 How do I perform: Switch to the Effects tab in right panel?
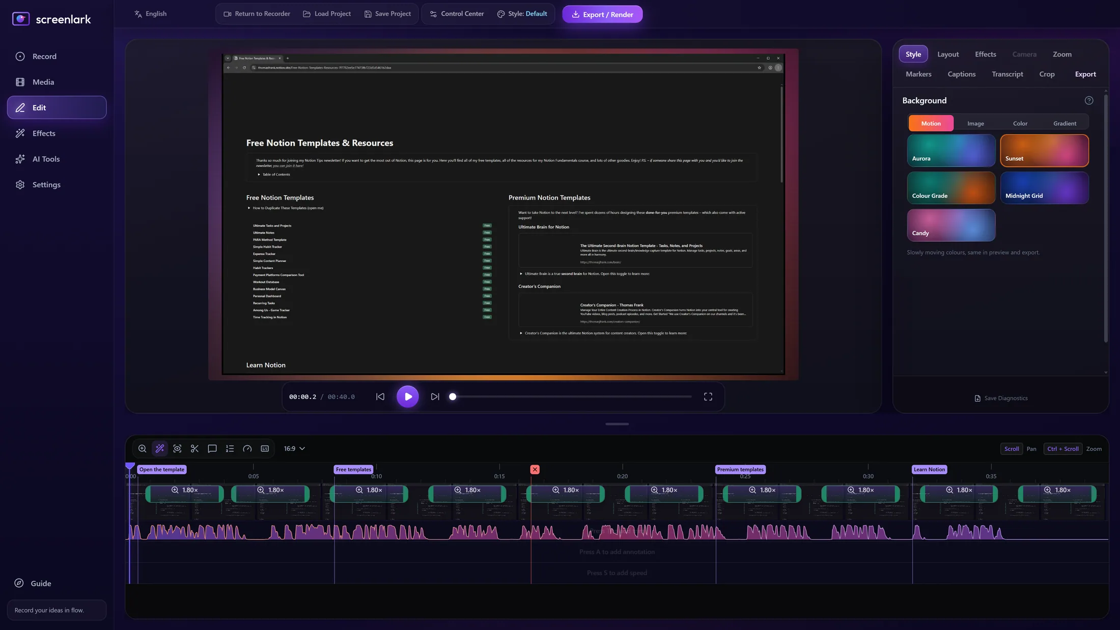(986, 54)
